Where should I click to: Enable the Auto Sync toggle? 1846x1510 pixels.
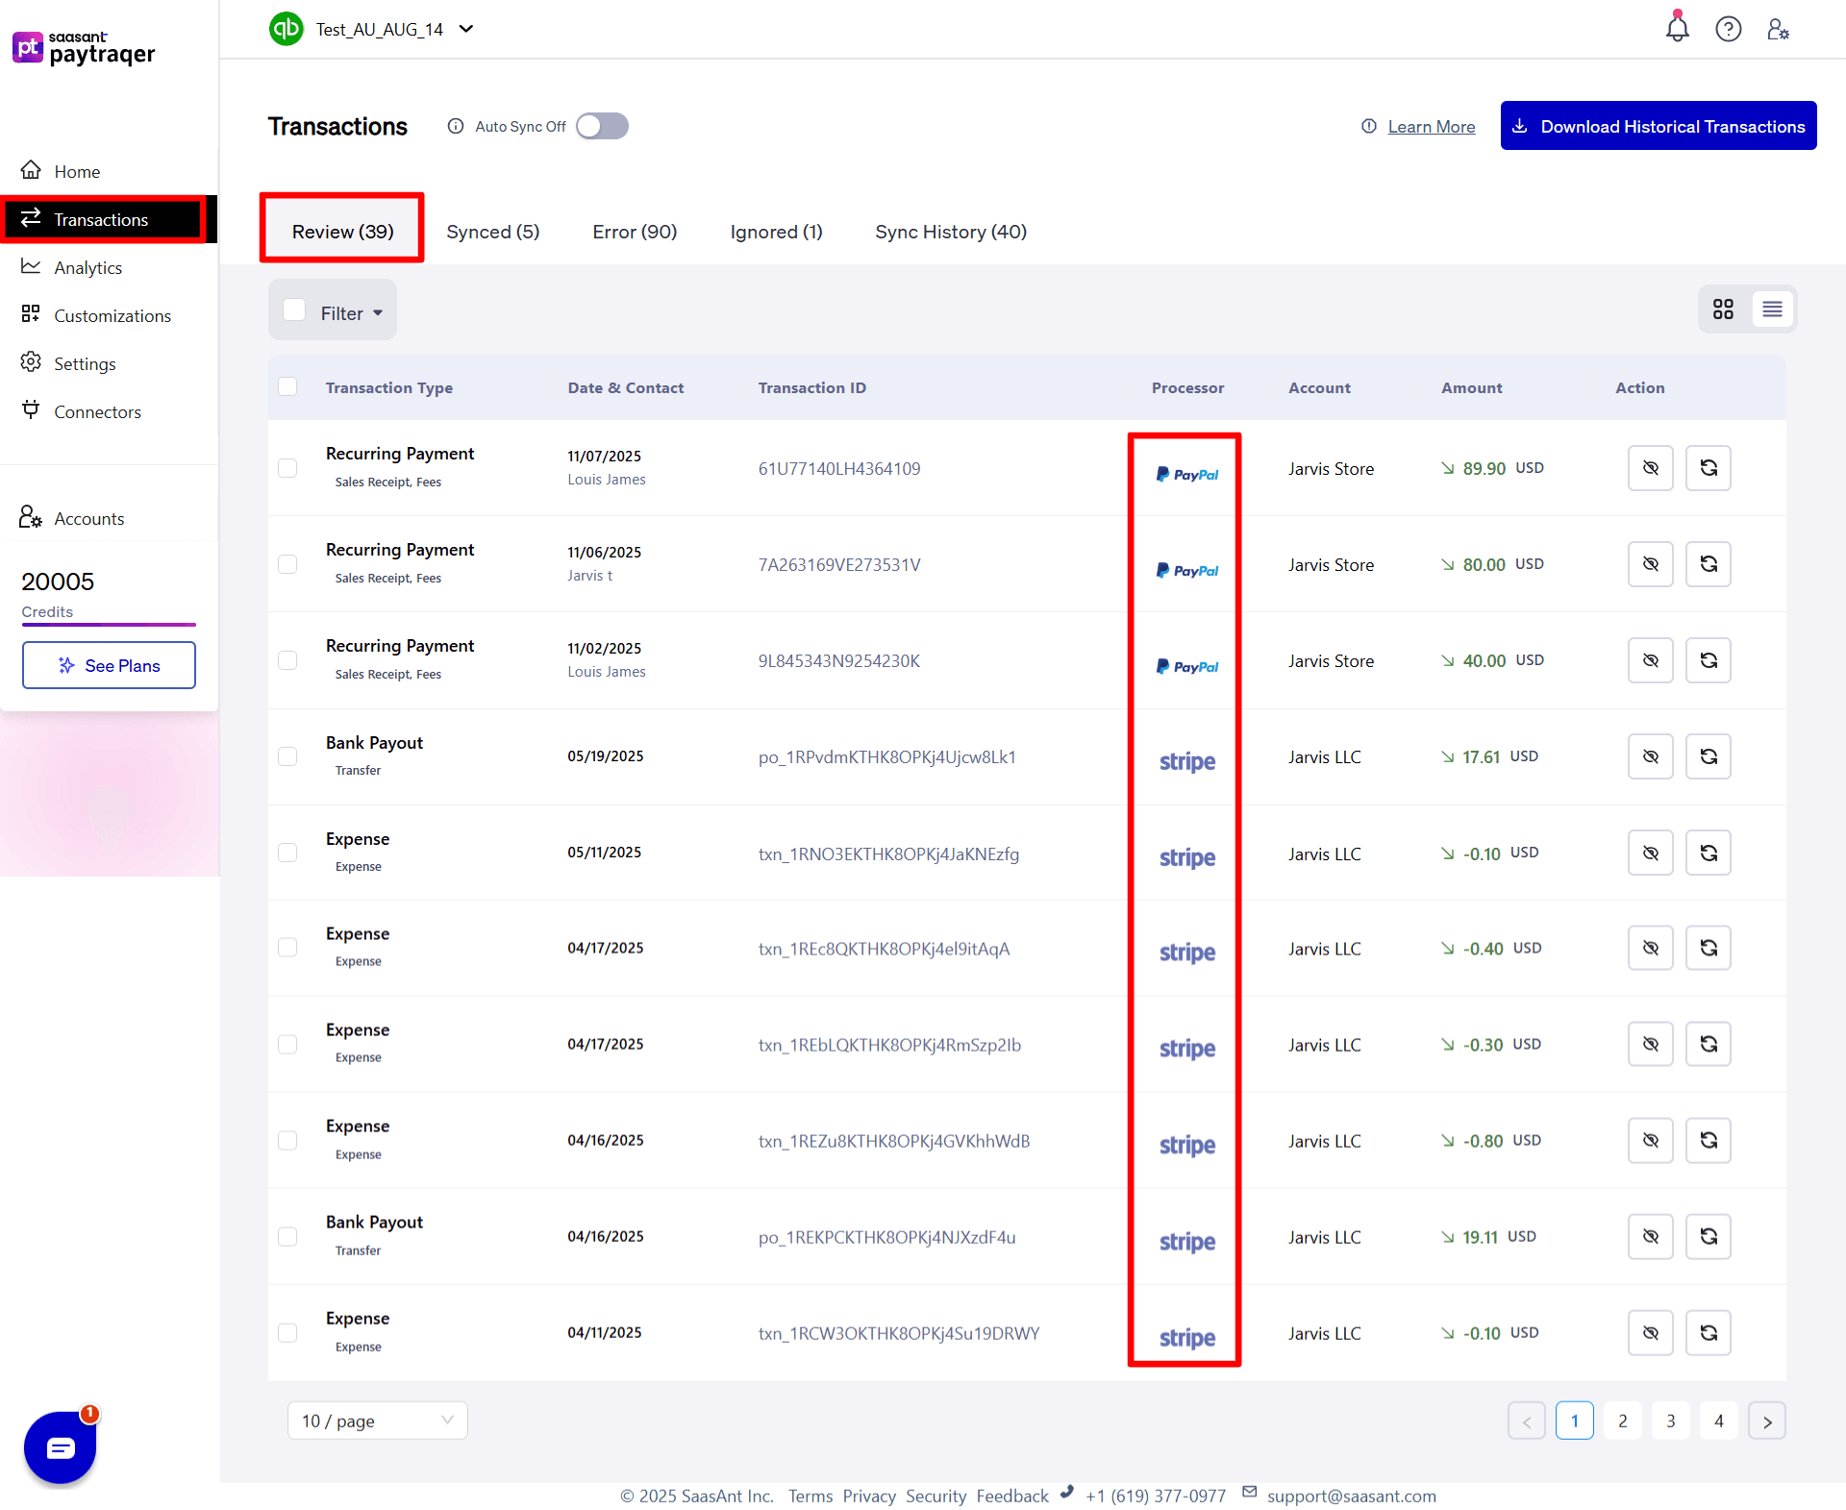pos(602,126)
